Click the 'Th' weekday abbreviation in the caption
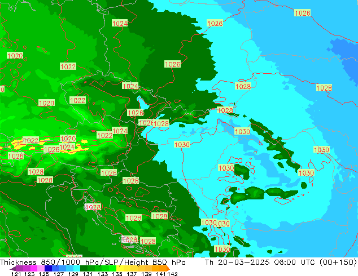 coord(209,262)
